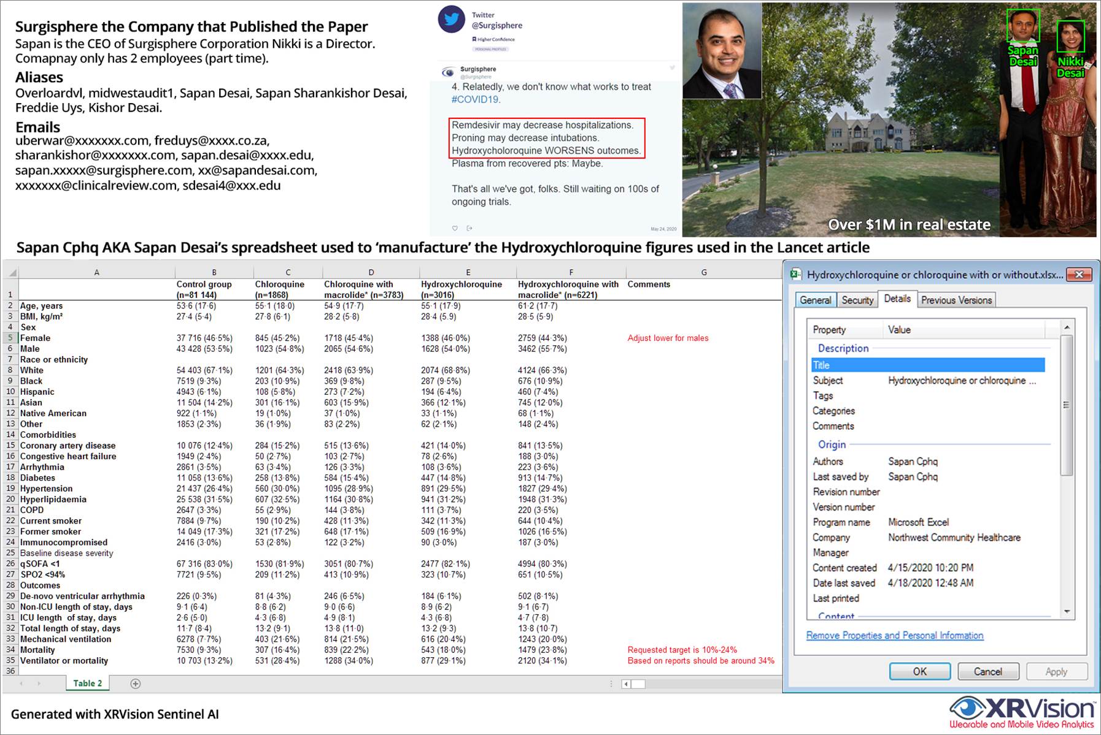Click the previous sheet navigation arrow
1101x735 pixels.
(22, 684)
